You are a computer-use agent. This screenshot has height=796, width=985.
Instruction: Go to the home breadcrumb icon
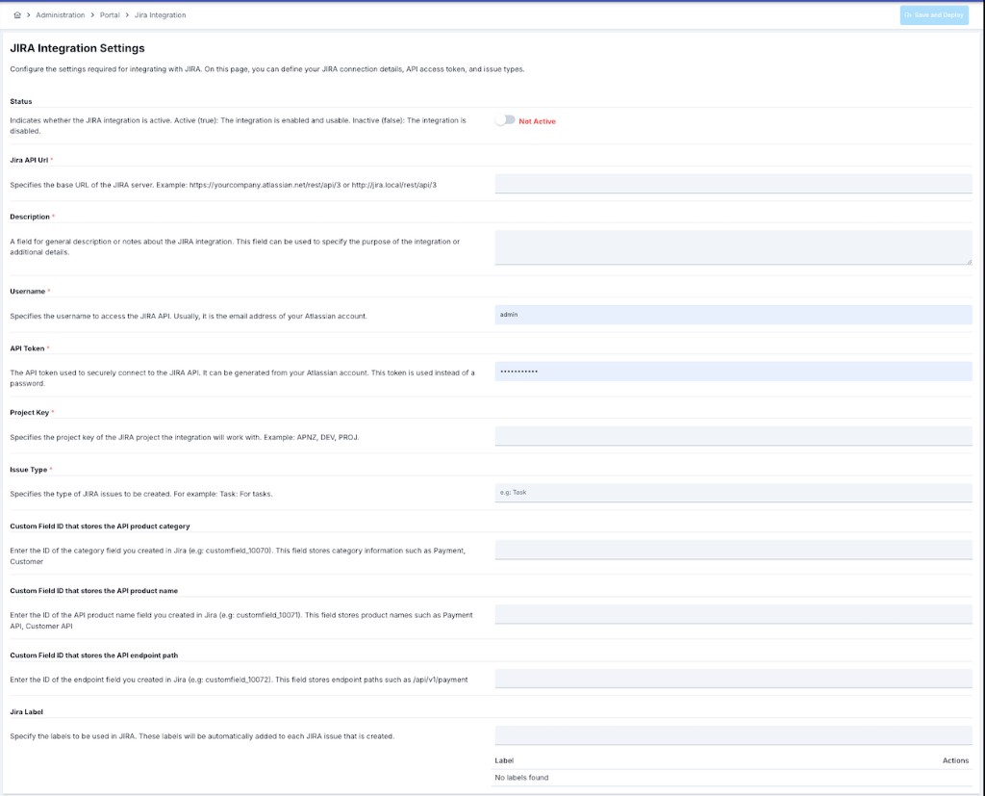(17, 15)
